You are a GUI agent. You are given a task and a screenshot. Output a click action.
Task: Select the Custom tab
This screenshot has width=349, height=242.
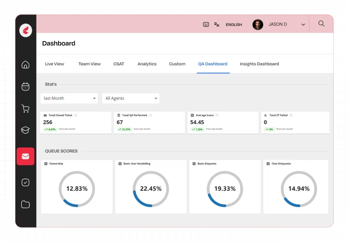177,64
